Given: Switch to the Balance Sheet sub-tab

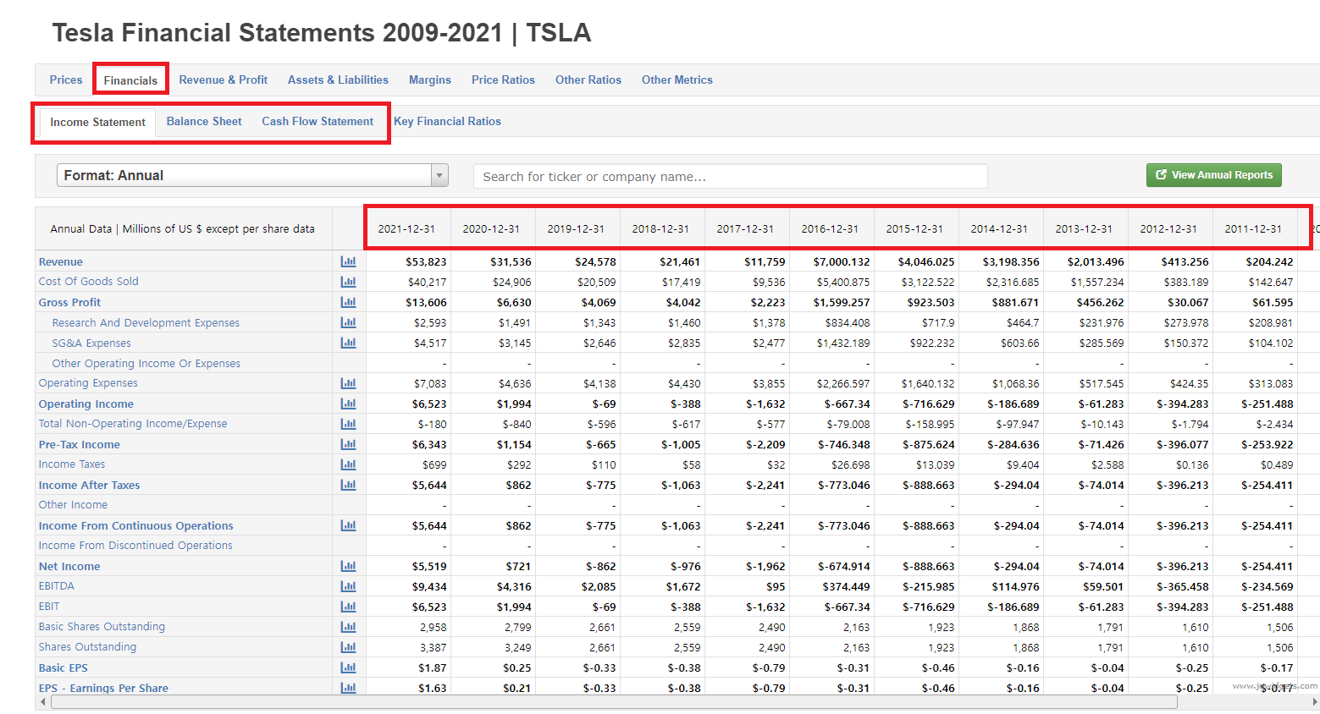Looking at the screenshot, I should pyautogui.click(x=204, y=121).
